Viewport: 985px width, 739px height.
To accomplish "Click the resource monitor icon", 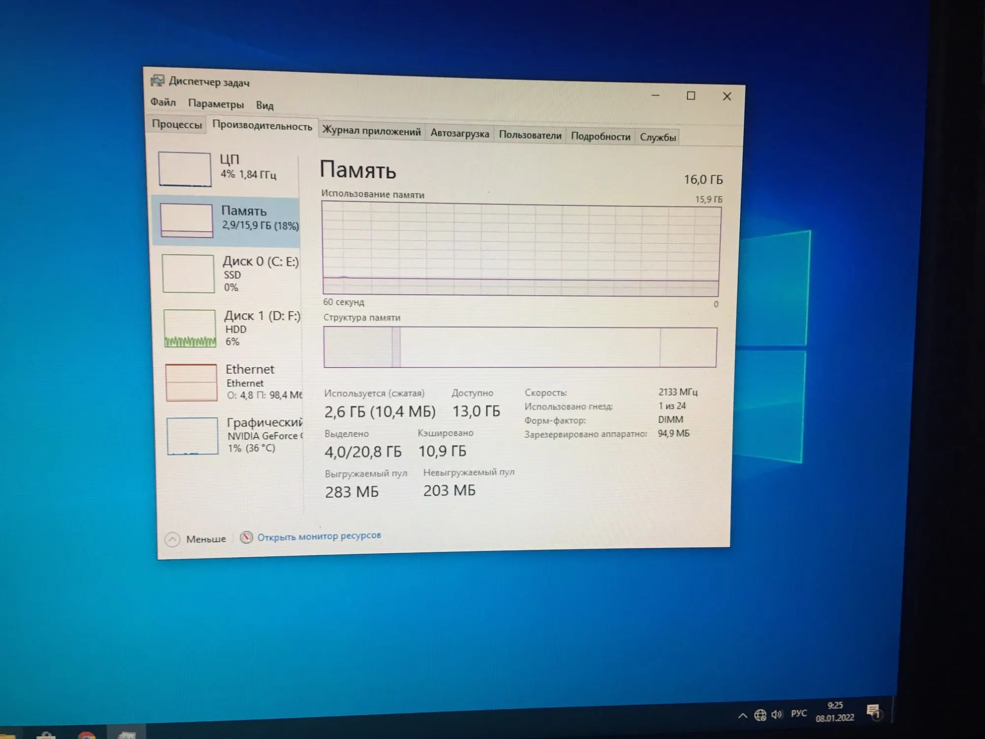I will pos(246,537).
